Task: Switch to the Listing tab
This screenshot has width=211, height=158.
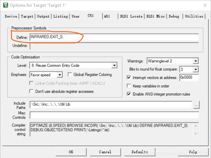Action: pyautogui.click(x=60, y=16)
